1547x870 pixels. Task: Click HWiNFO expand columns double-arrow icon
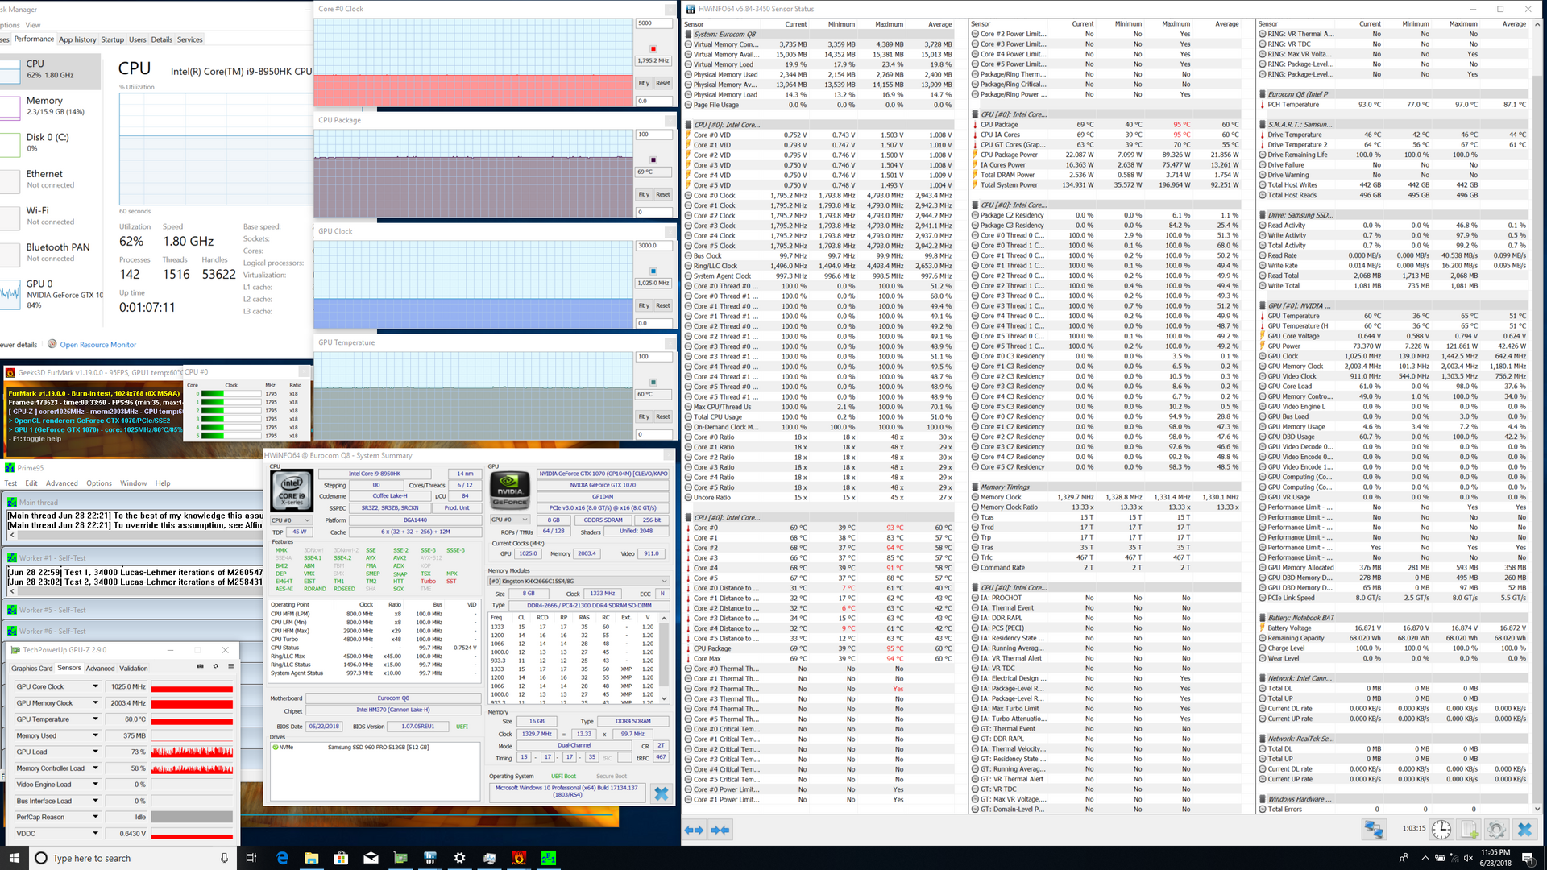click(x=694, y=830)
